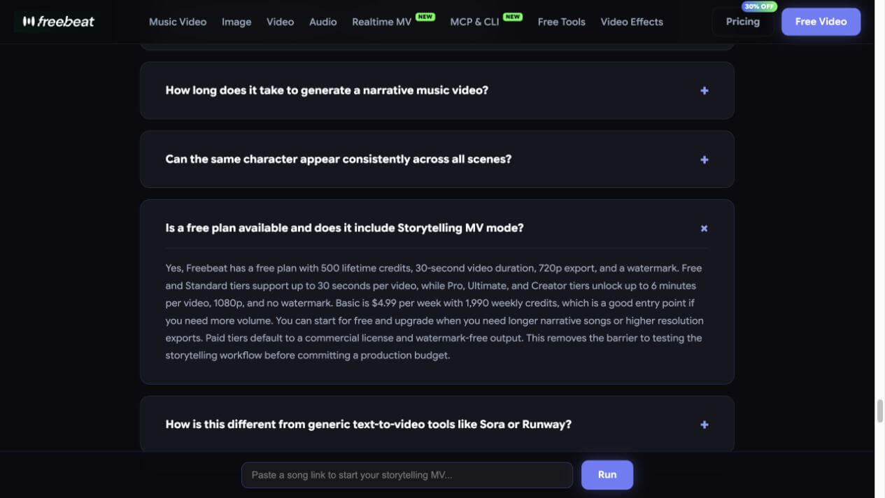Click the Run button
885x498 pixels.
(x=607, y=475)
